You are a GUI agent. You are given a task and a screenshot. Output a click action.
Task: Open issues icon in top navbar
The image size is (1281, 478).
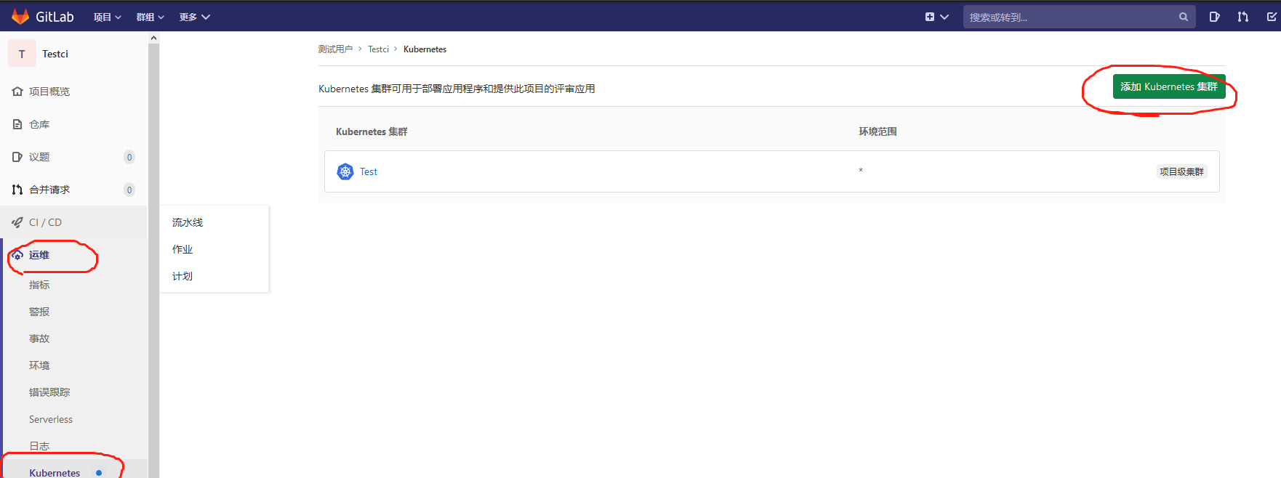[1214, 17]
